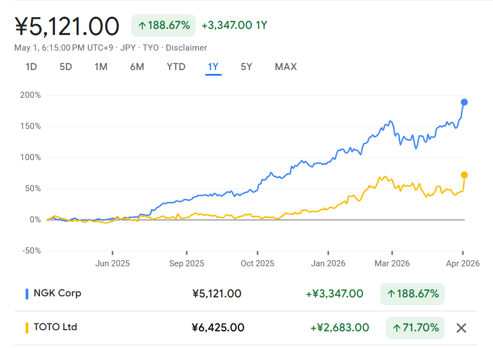Click the header 188.67% gain badge
Image resolution: width=493 pixels, height=348 pixels.
pyautogui.click(x=163, y=25)
